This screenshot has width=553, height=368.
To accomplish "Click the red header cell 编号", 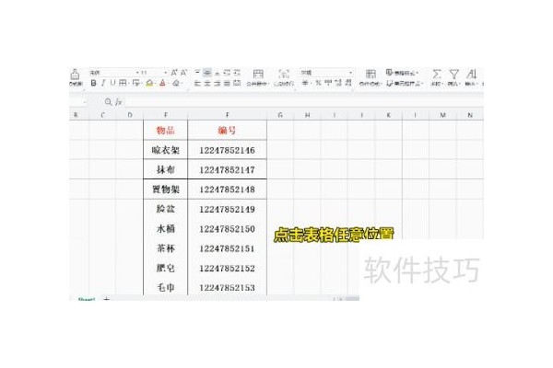I will click(x=227, y=131).
